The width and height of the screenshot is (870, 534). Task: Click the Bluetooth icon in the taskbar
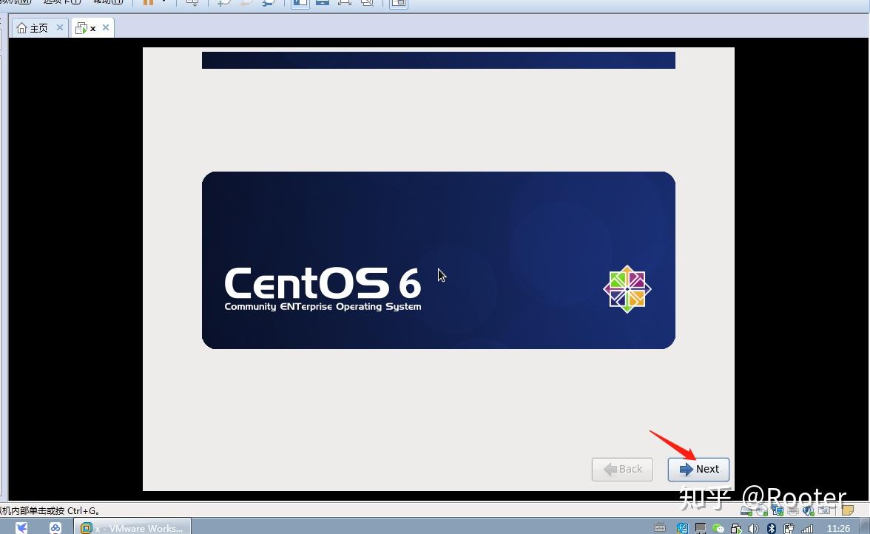[771, 527]
